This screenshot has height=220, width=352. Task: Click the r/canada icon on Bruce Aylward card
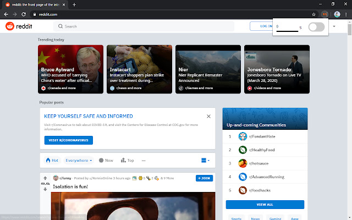pos(43,88)
